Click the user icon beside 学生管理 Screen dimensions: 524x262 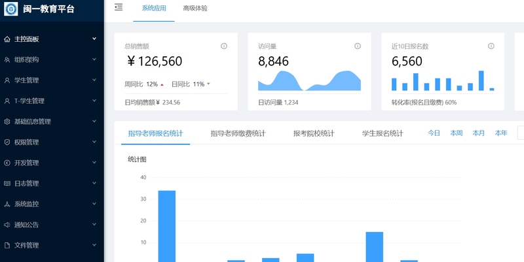point(7,80)
